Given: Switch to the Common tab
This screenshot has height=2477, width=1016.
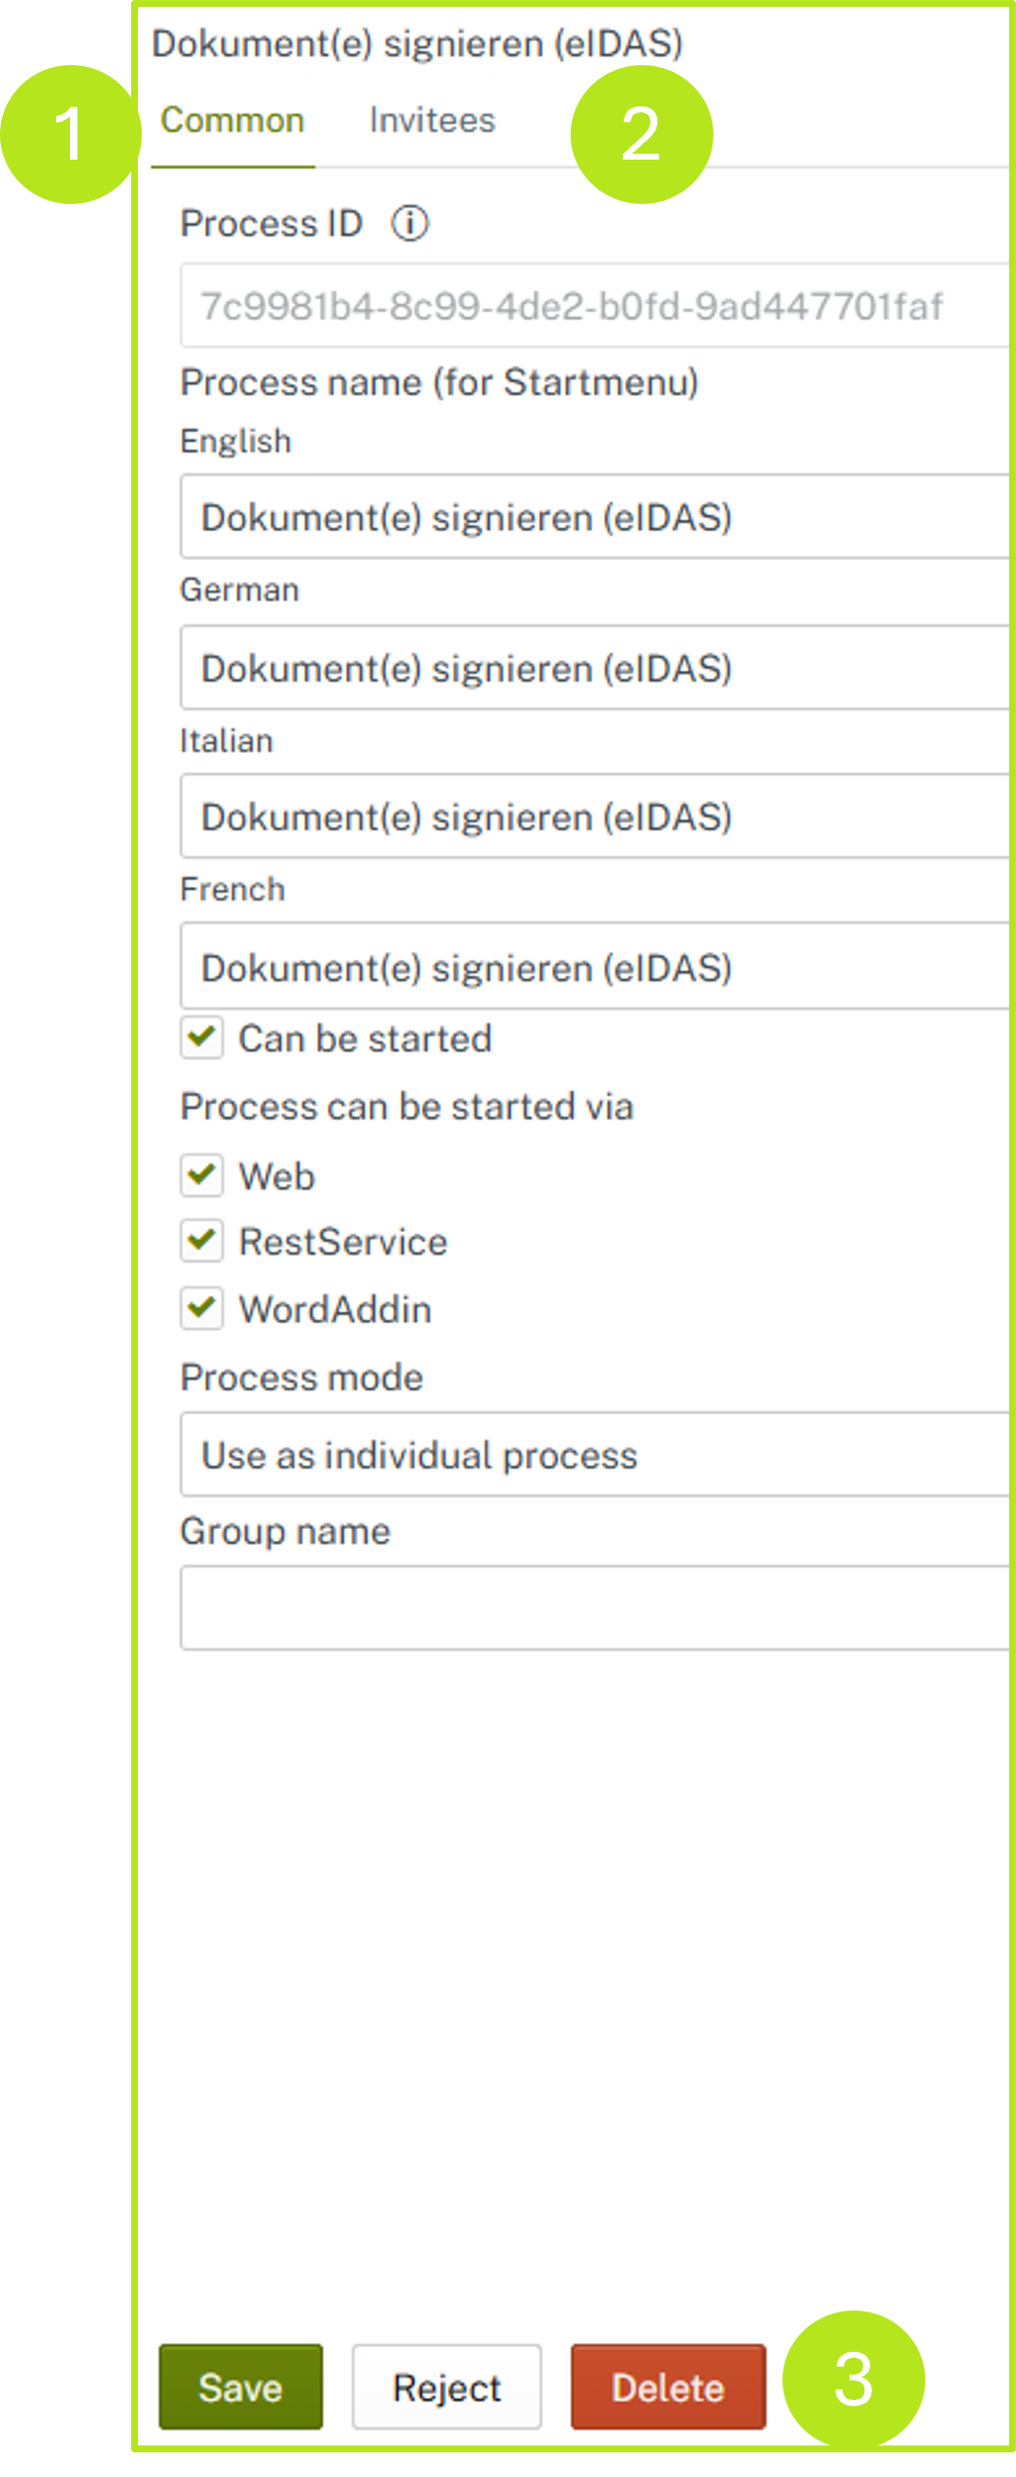Looking at the screenshot, I should 233,121.
